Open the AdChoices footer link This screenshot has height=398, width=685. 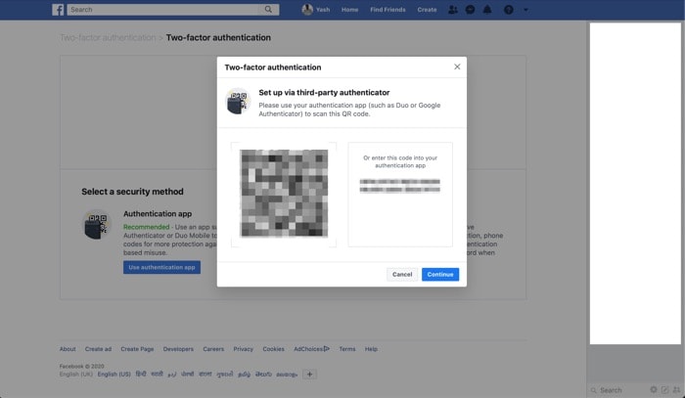coord(311,349)
